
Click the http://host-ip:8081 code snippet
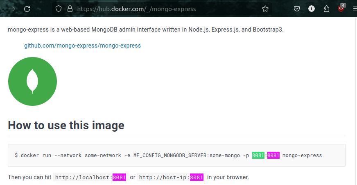click(171, 177)
